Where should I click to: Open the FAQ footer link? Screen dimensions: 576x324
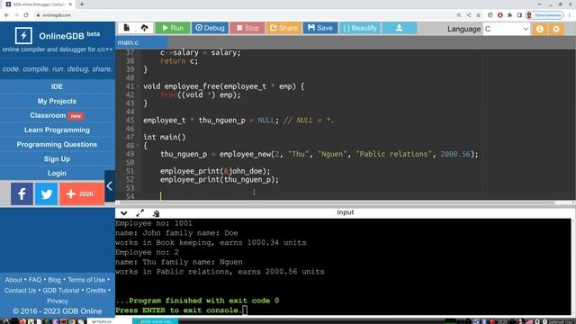(35, 280)
